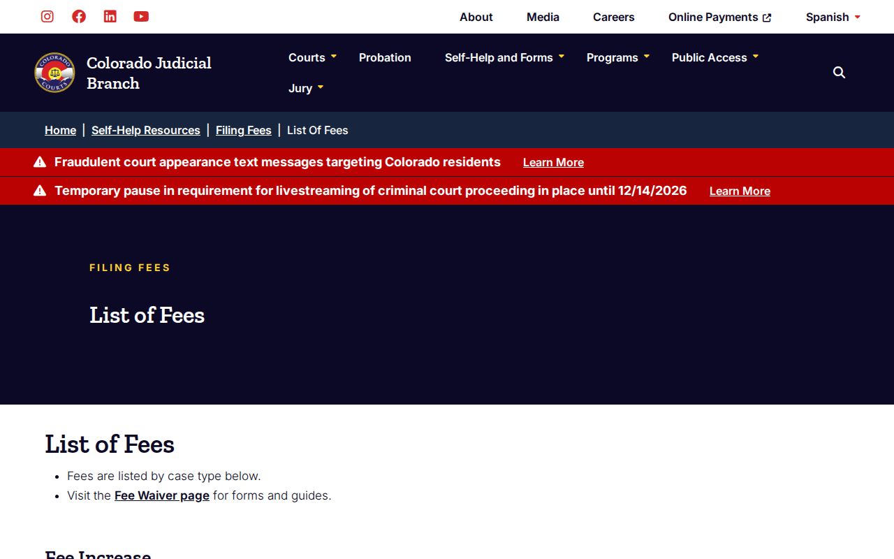This screenshot has height=559, width=894.
Task: Click the warning icon beside the fraudulent text alert
Action: tap(40, 162)
